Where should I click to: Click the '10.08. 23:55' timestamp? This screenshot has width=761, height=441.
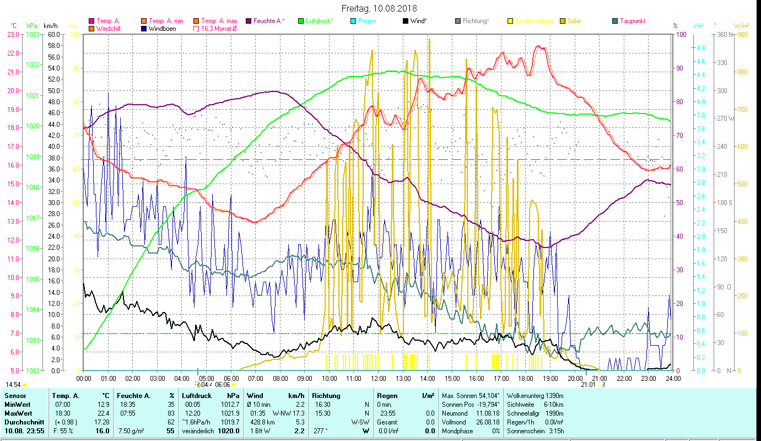pyautogui.click(x=23, y=431)
